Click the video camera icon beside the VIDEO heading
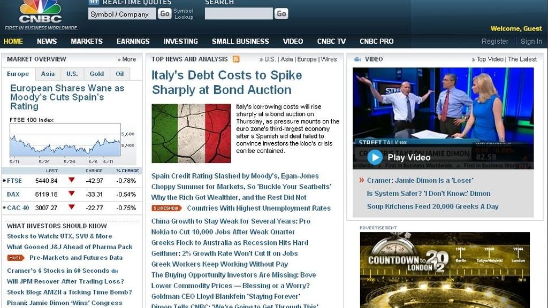 click(x=357, y=59)
